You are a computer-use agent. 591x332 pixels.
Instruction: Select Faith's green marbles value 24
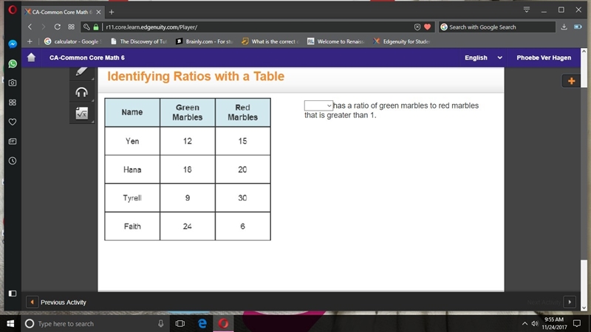click(x=188, y=226)
